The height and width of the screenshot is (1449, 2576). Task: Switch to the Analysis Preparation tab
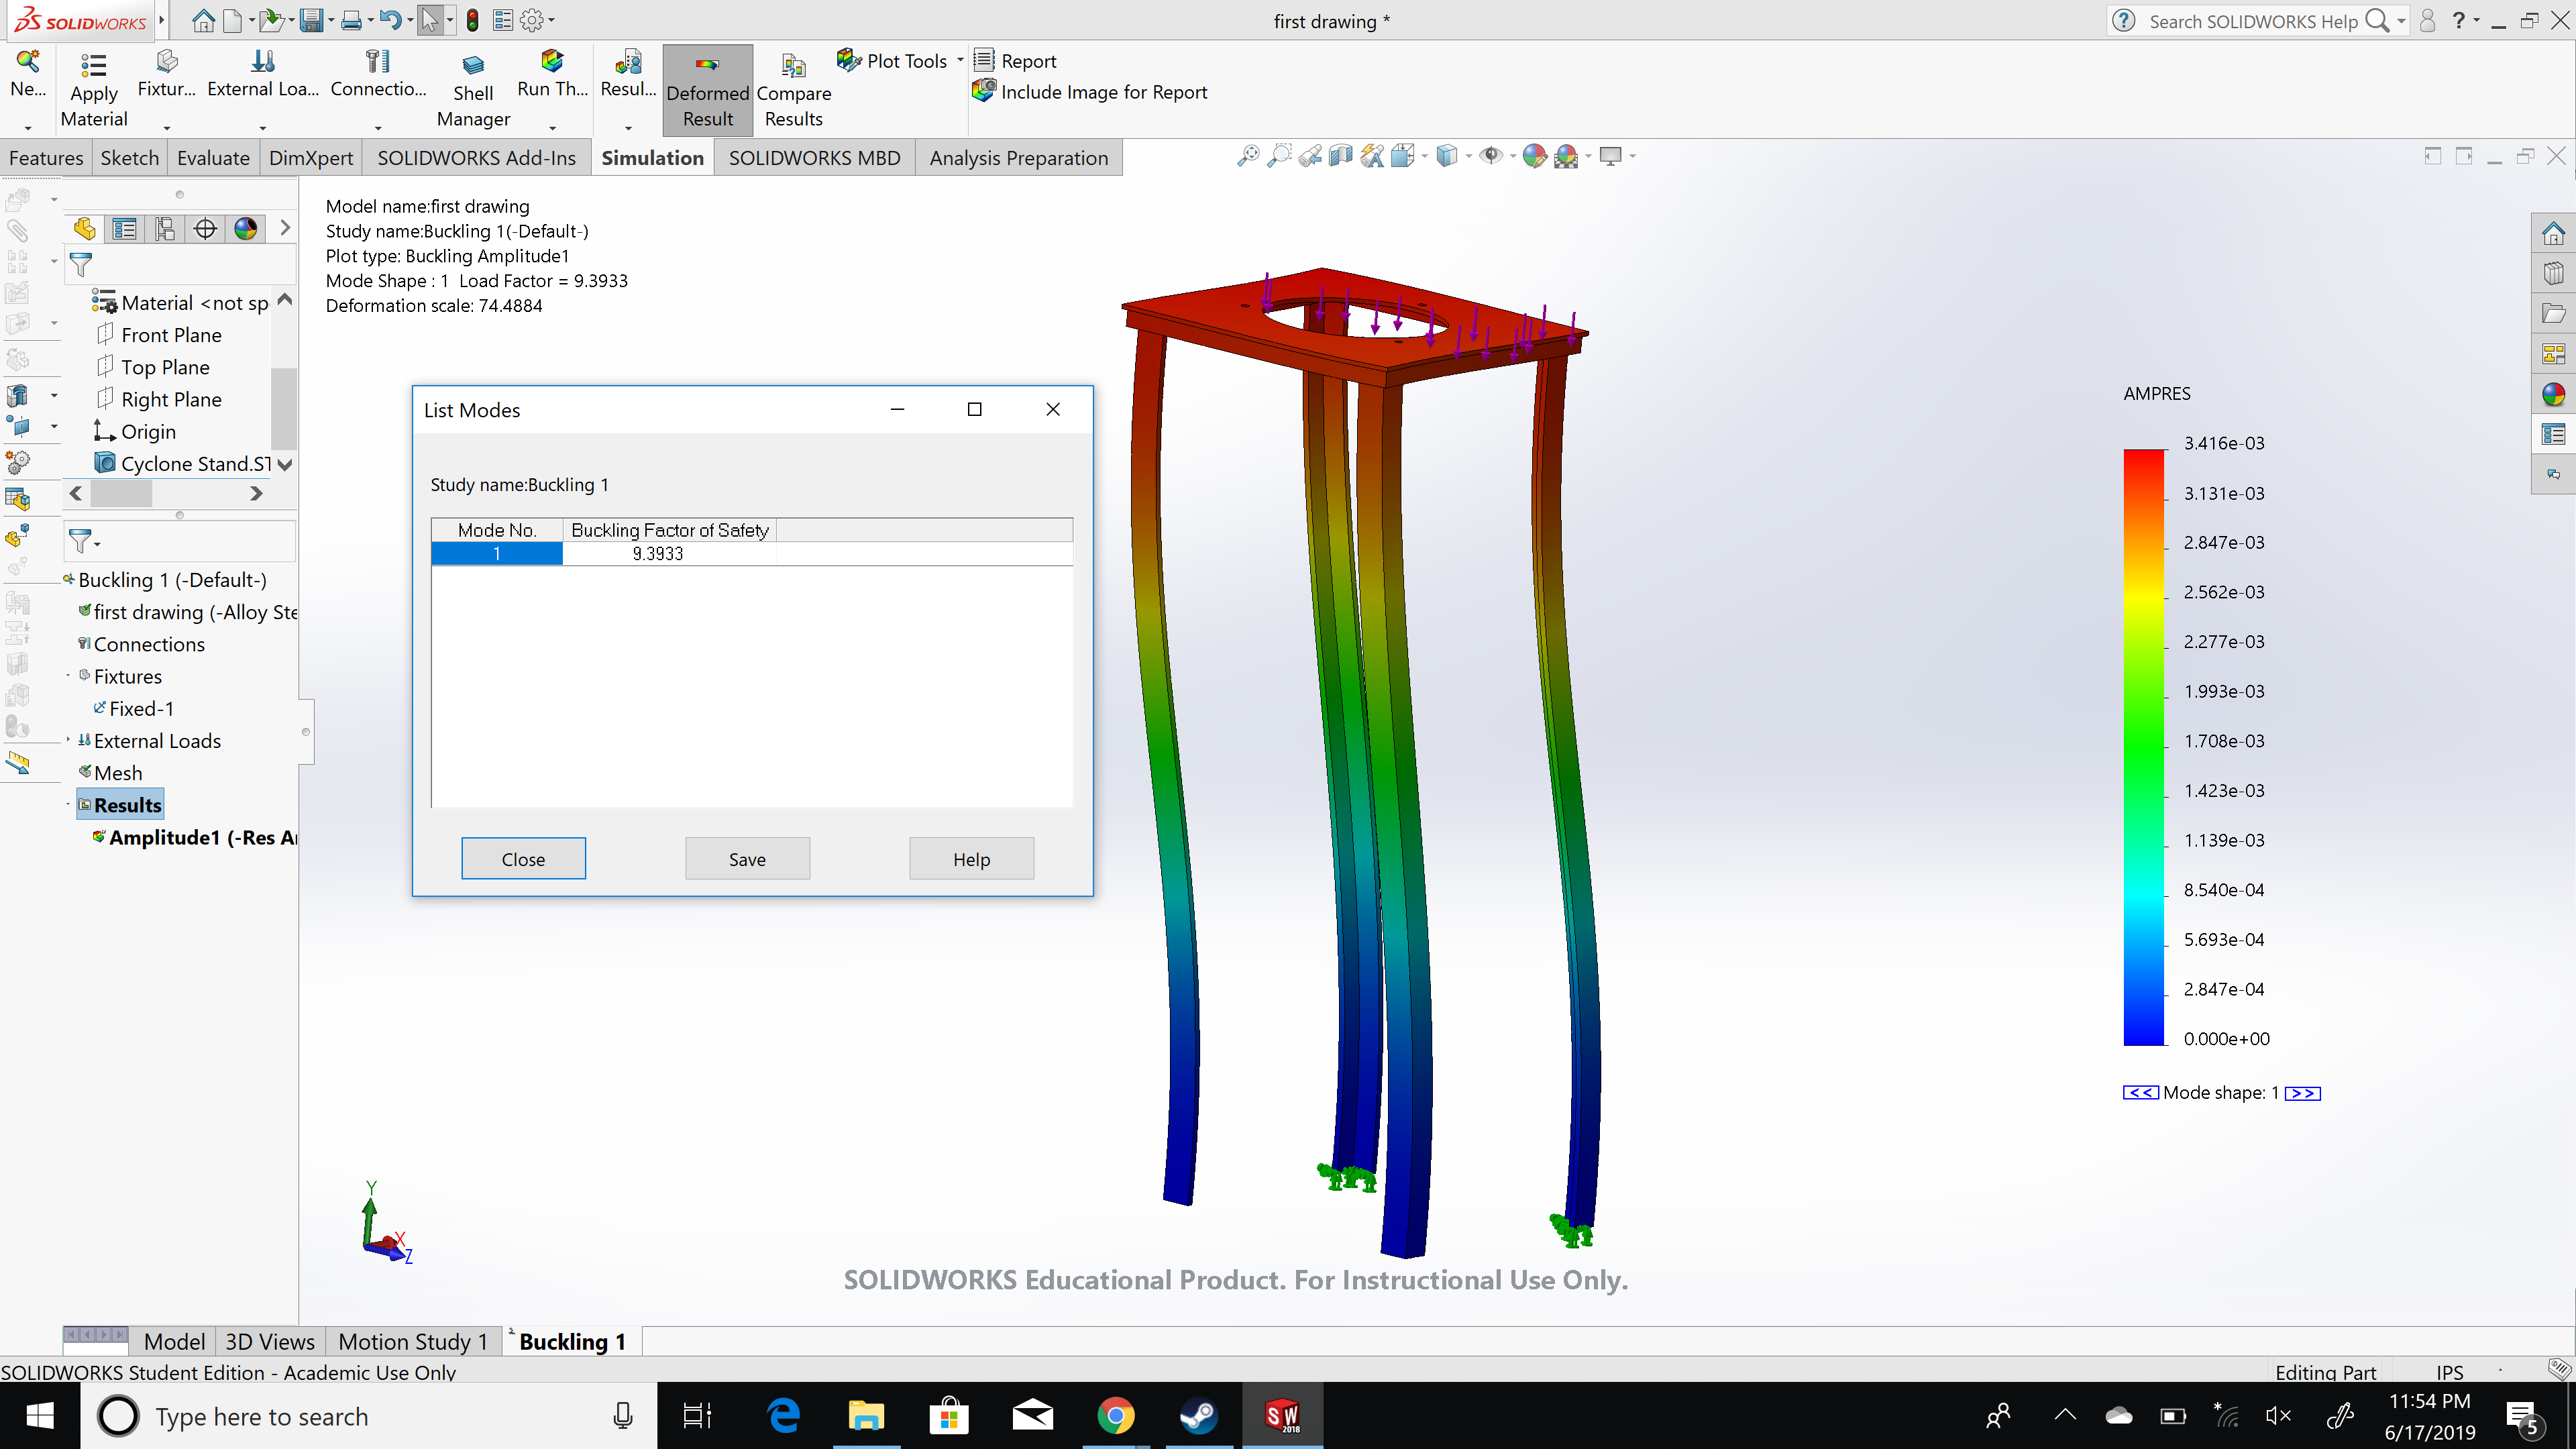(x=1018, y=157)
